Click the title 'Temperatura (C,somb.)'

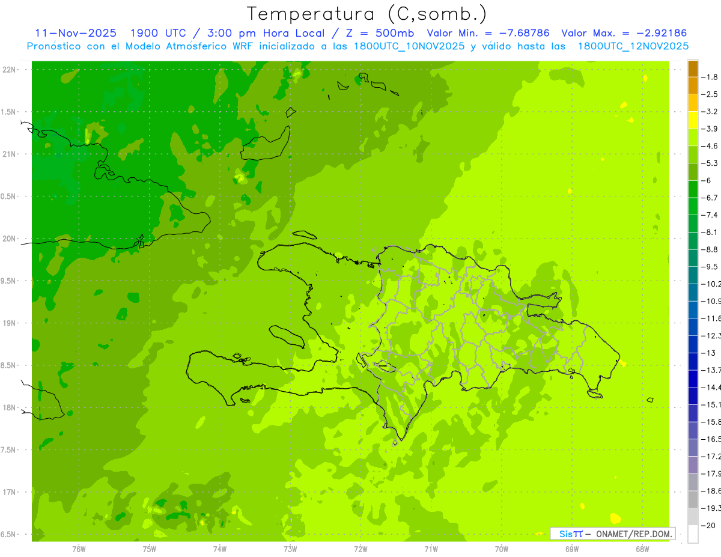click(367, 14)
